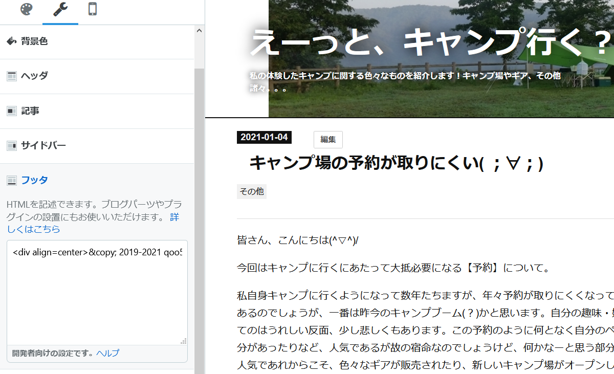Grab the textarea resize handle corner
This screenshot has height=374, width=614.
pyautogui.click(x=184, y=341)
